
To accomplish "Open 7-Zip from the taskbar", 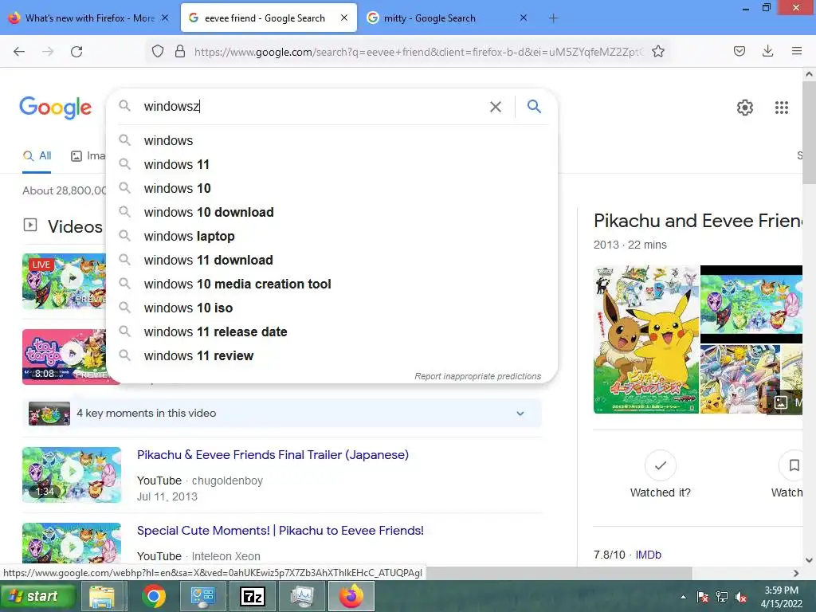I will [253, 596].
